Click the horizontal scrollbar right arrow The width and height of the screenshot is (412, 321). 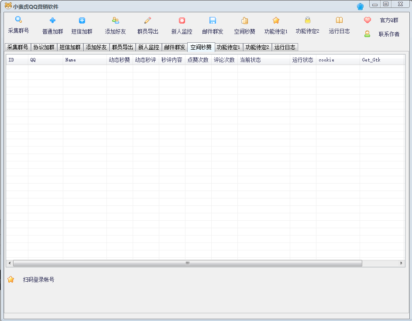pos(402,263)
